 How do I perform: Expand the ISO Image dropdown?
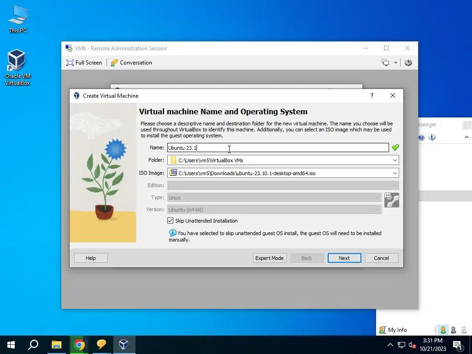(x=395, y=173)
